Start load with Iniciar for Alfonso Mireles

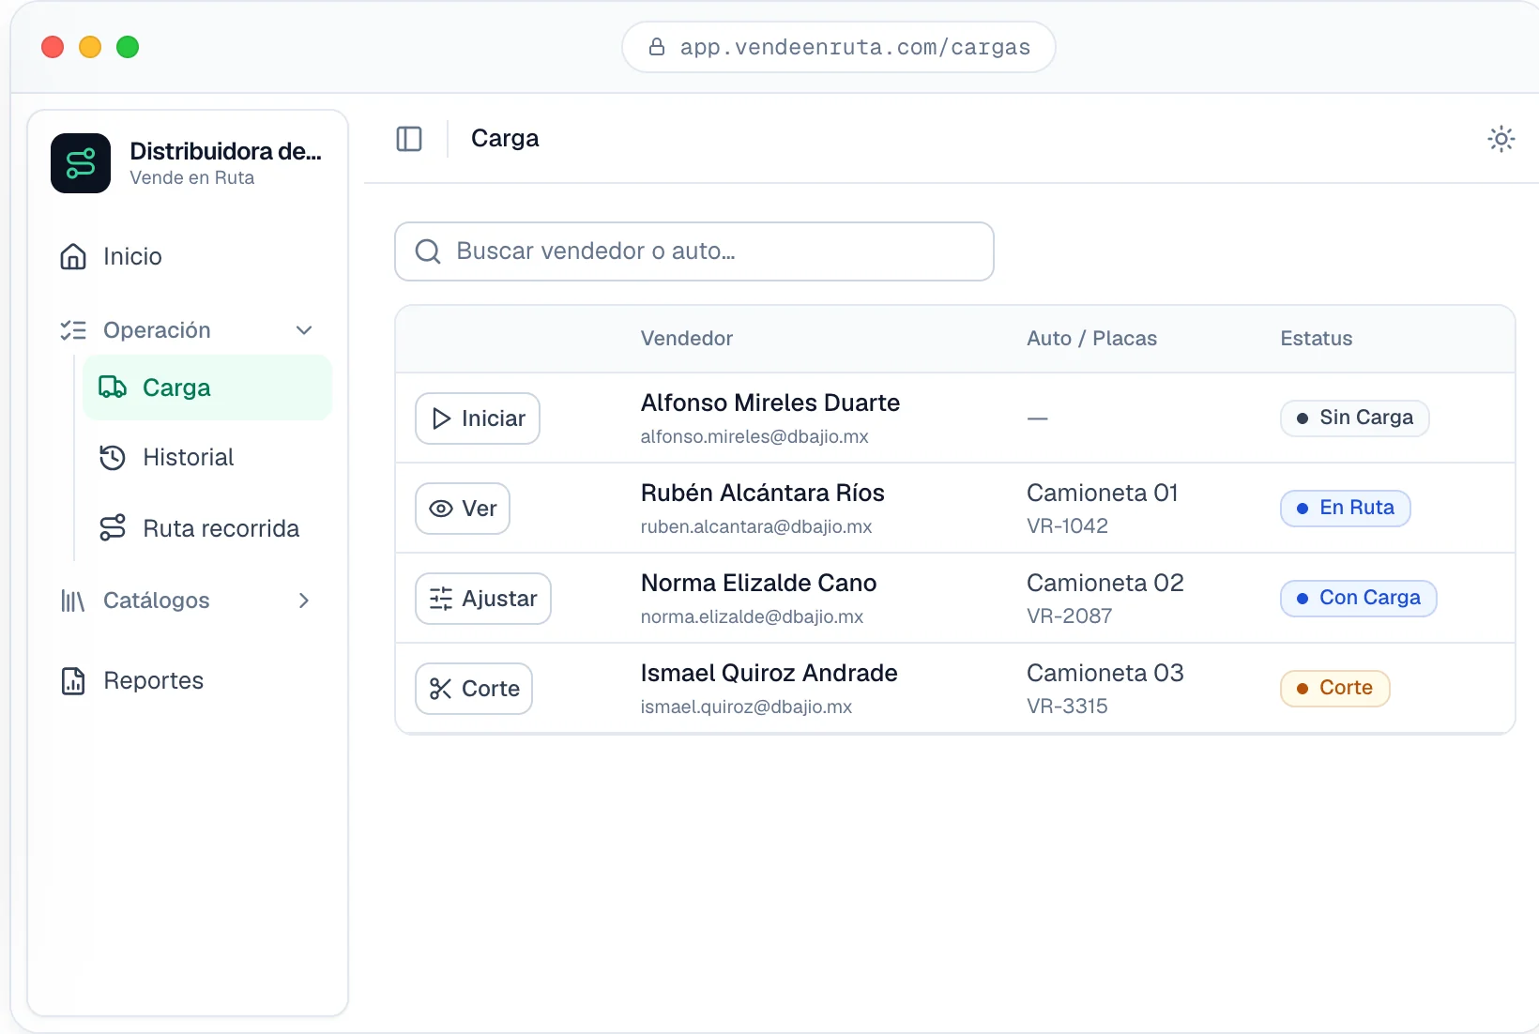[x=478, y=418]
